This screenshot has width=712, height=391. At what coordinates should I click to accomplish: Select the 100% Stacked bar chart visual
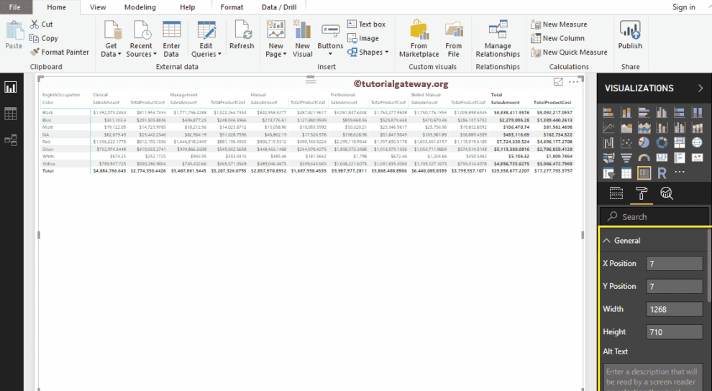pos(680,113)
